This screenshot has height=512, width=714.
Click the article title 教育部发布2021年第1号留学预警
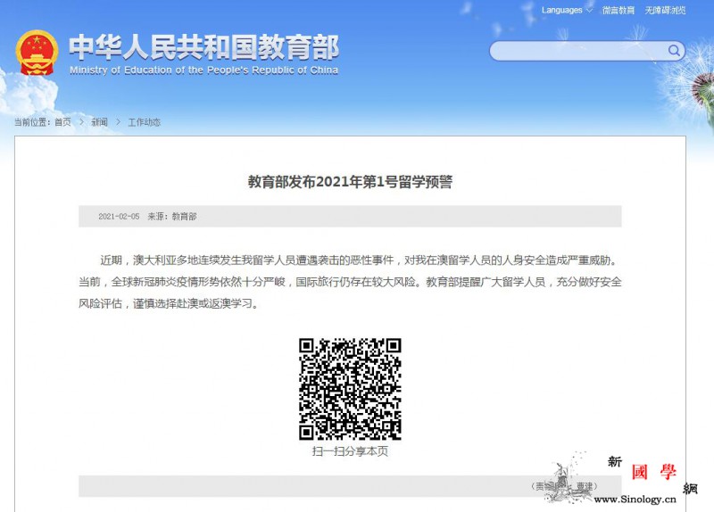[350, 182]
